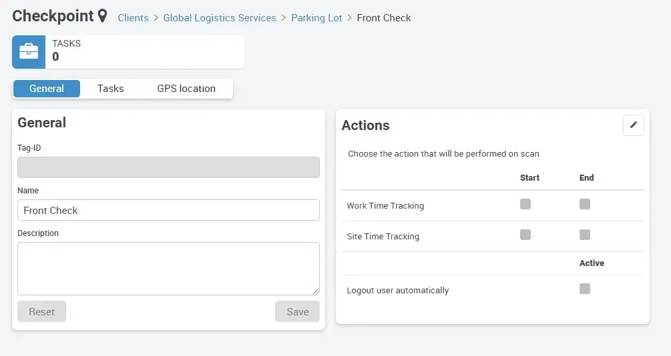Viewport: 671px width, 356px height.
Task: Open the GPS location tab
Action: (186, 89)
